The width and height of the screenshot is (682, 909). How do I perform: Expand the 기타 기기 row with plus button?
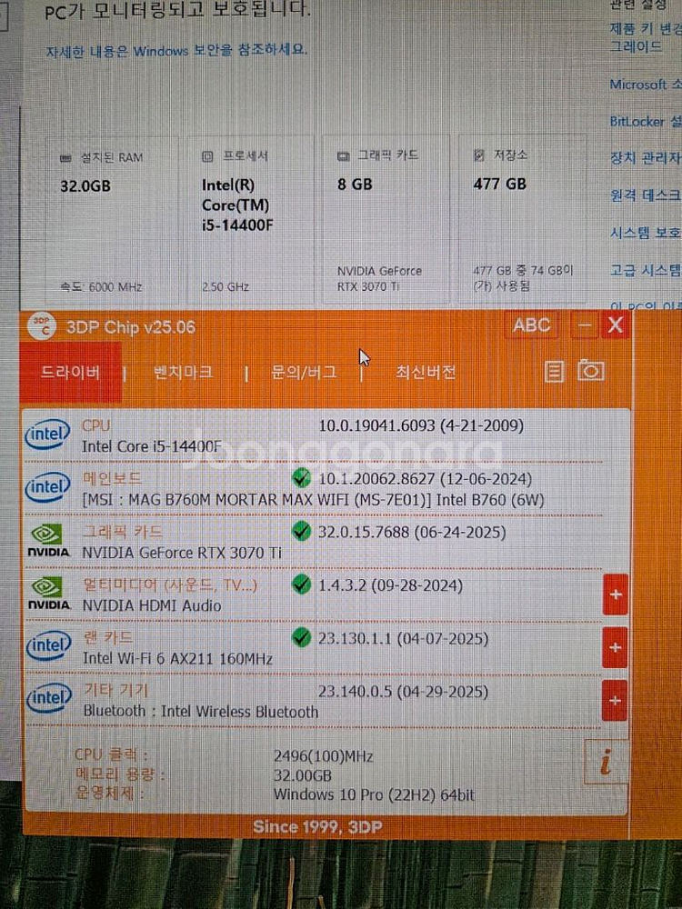click(x=615, y=700)
